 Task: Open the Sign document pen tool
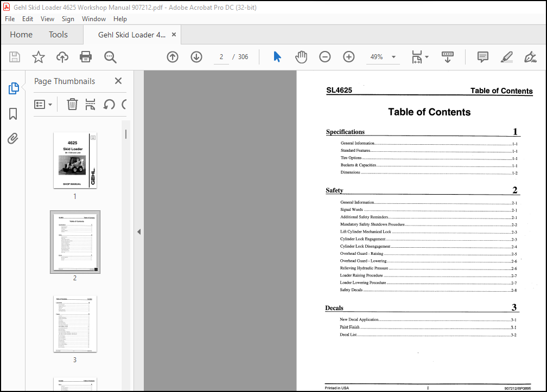coord(530,57)
